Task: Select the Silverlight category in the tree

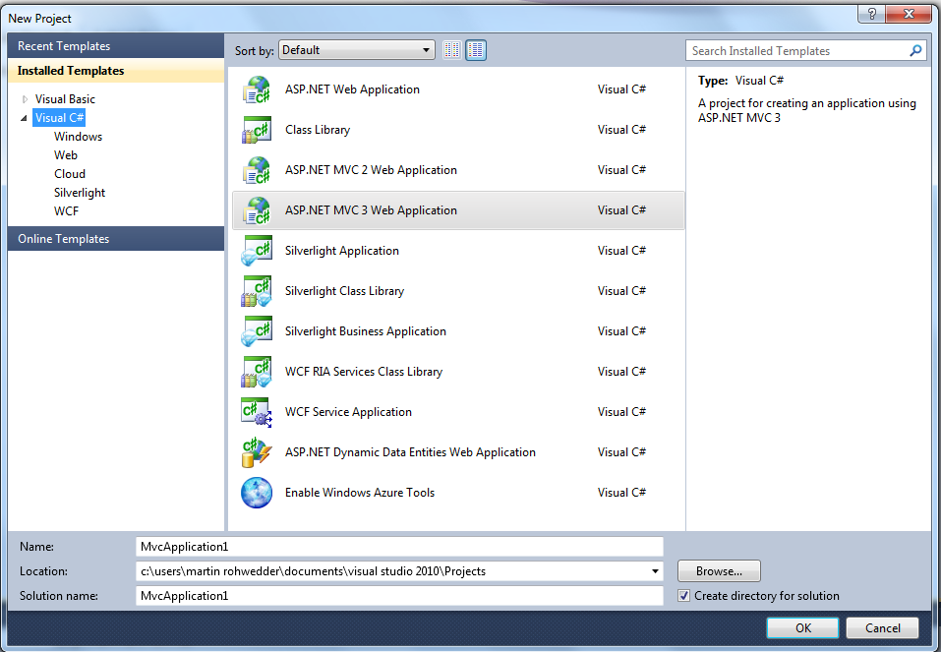Action: tap(80, 193)
